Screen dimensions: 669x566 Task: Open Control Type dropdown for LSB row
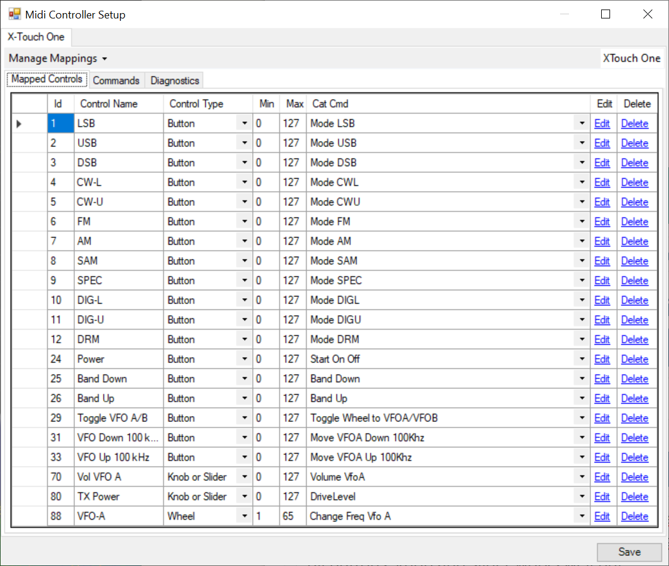(x=245, y=123)
